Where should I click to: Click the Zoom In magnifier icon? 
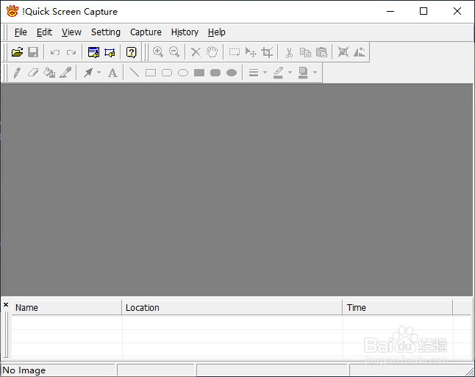click(158, 52)
